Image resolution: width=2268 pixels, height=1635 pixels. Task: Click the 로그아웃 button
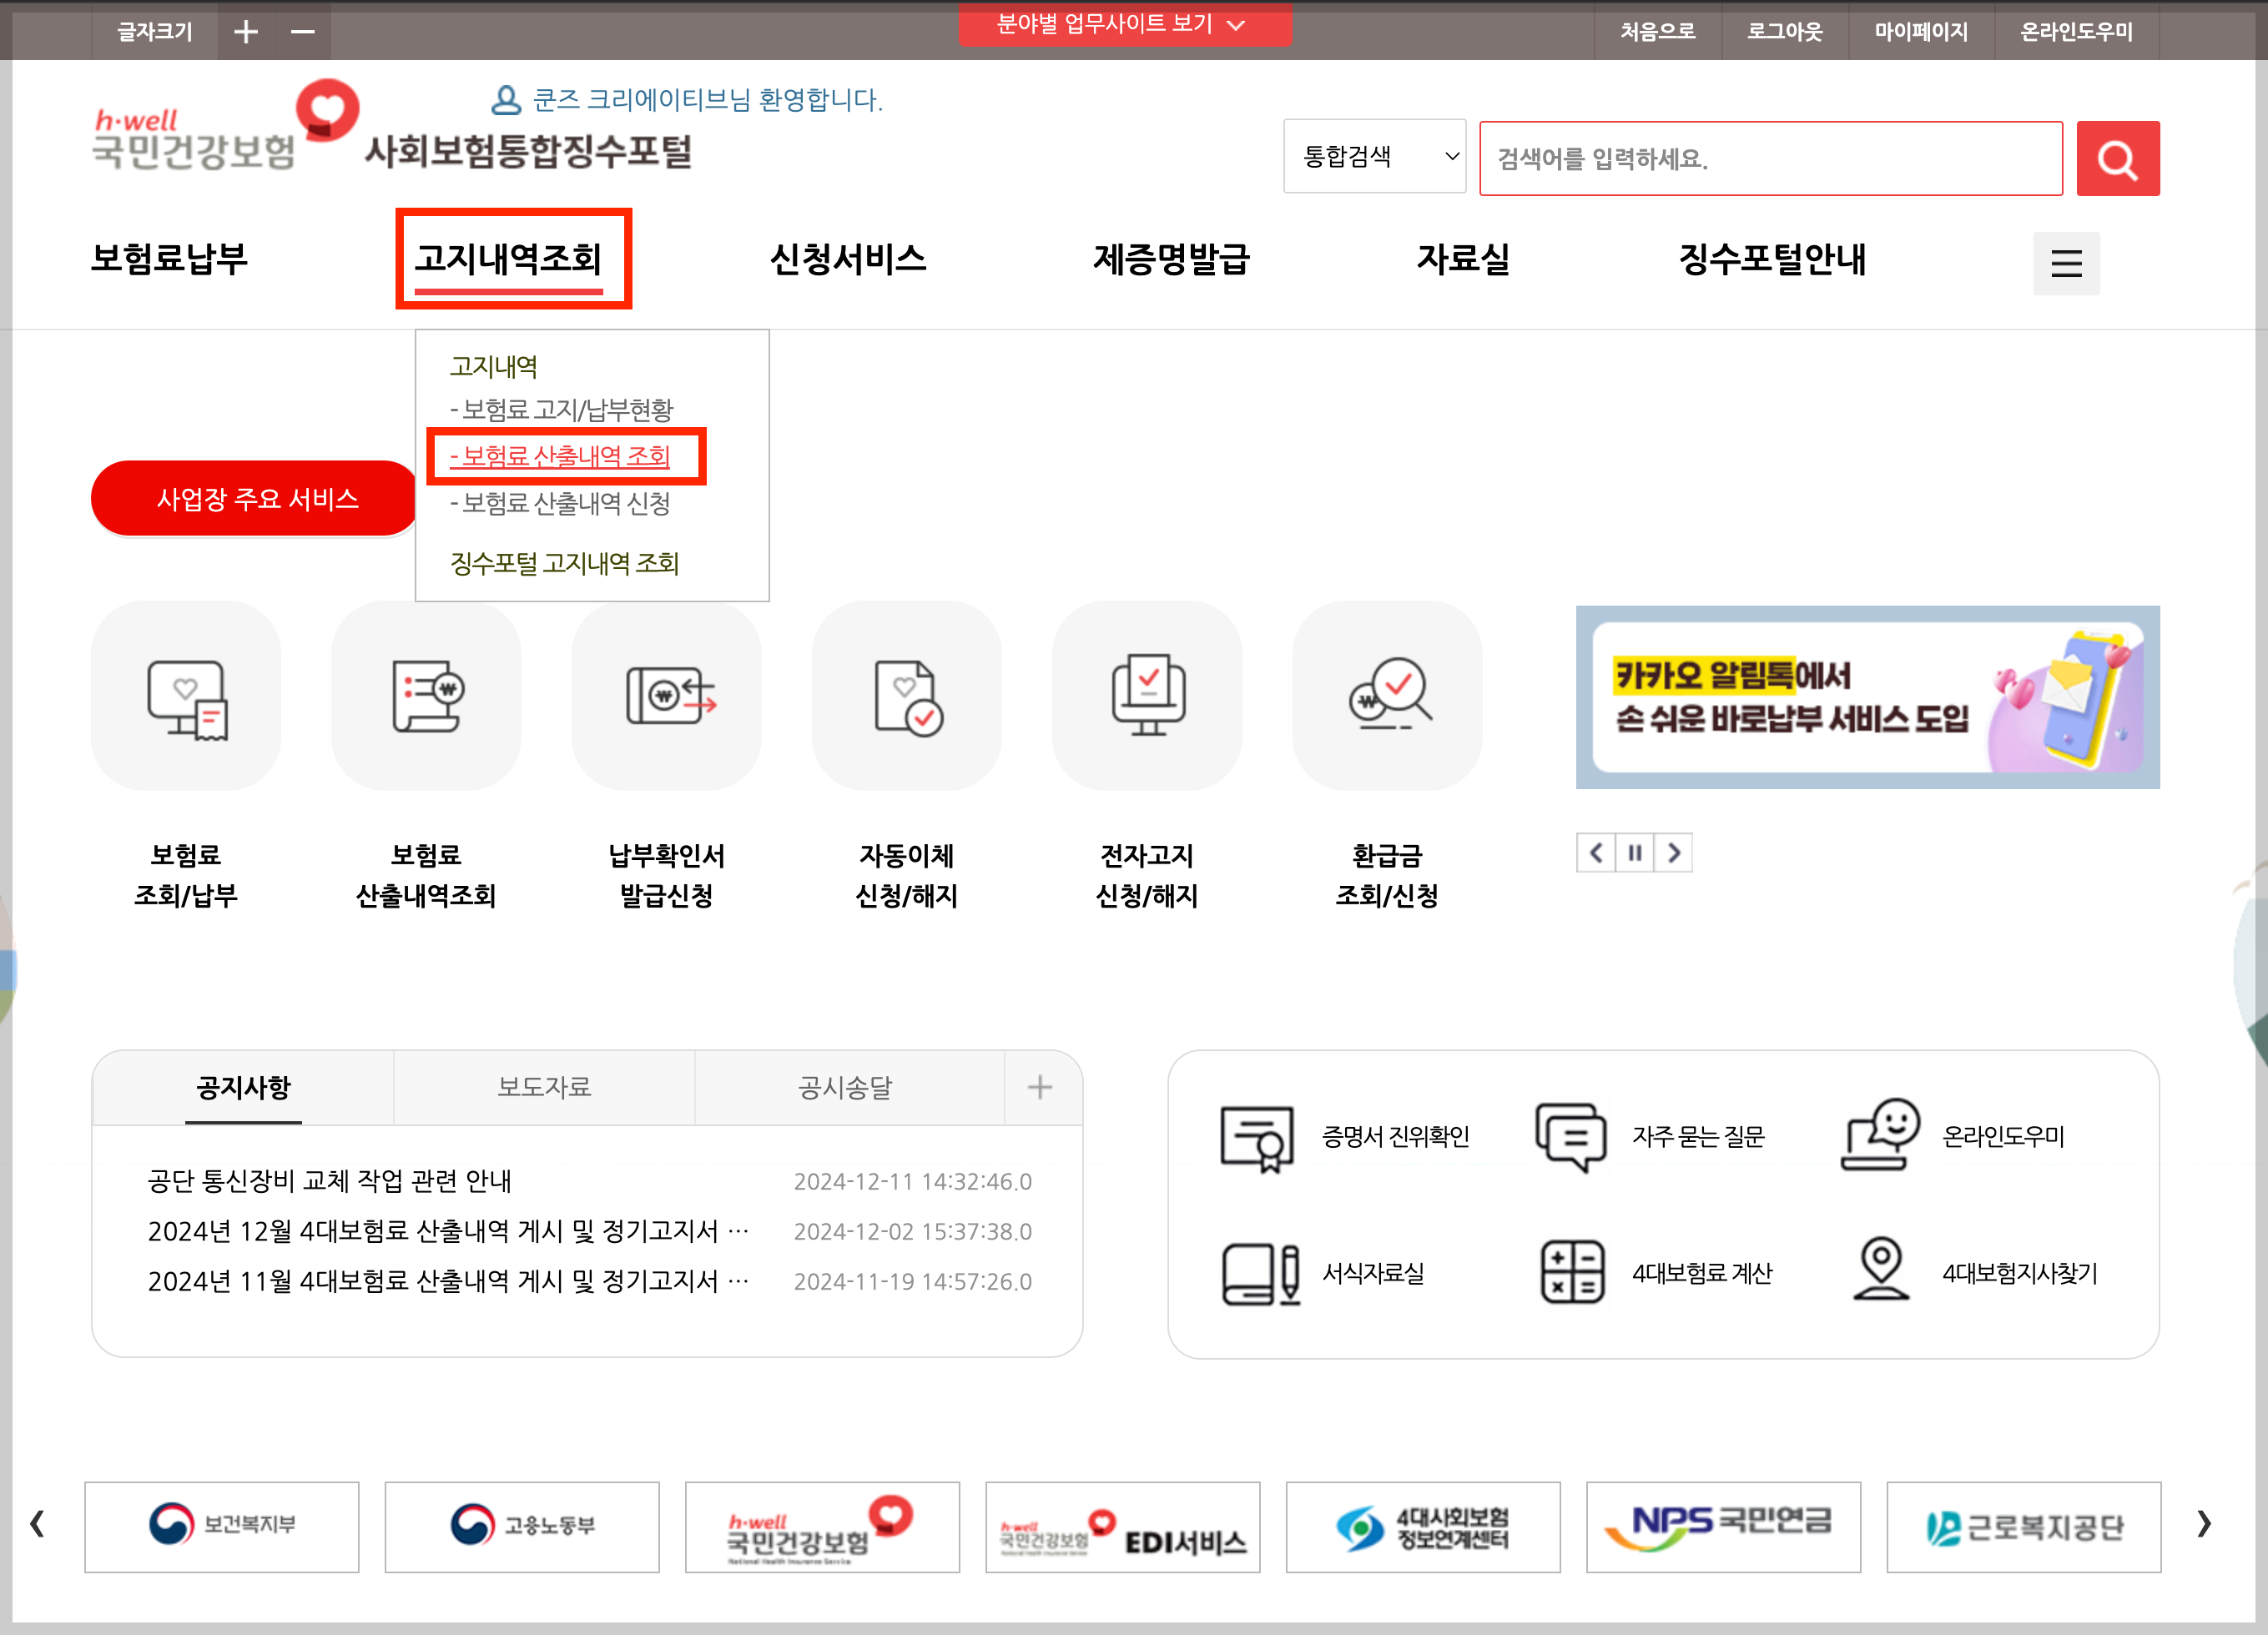coord(1784,31)
